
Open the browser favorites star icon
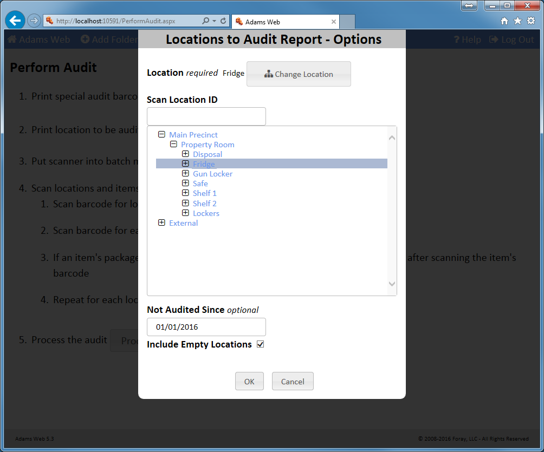517,21
